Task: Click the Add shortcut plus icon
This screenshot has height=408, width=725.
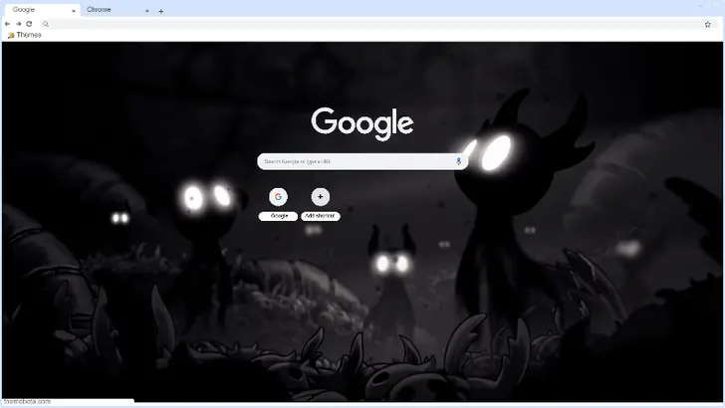Action: click(x=320, y=197)
